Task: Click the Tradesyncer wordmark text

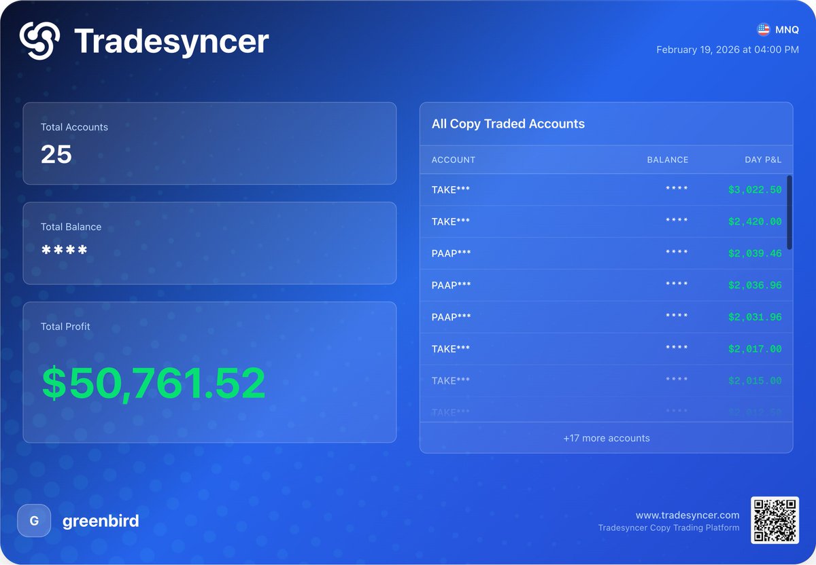Action: tap(171, 41)
